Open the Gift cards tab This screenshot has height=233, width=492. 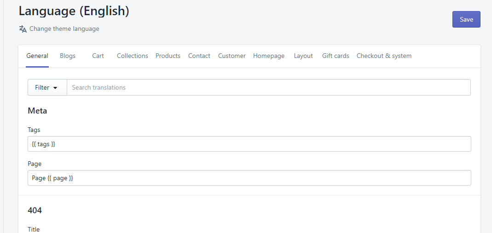click(x=336, y=56)
